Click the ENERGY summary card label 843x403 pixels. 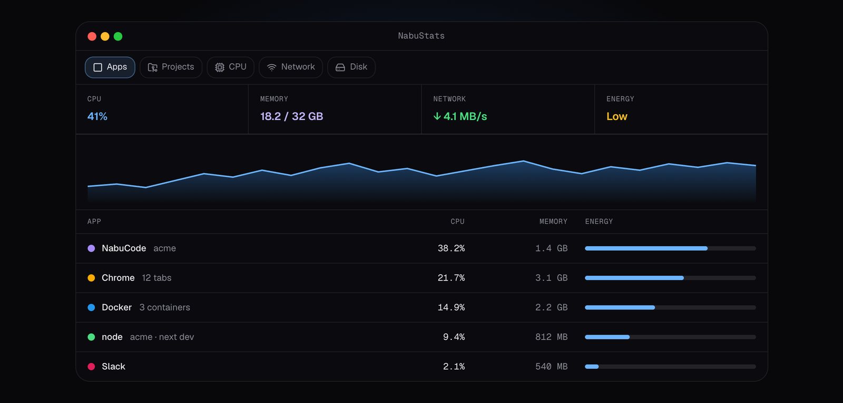620,99
